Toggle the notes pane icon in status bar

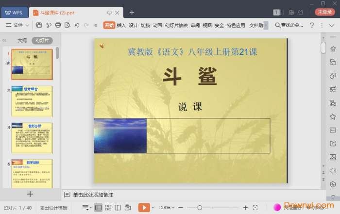[86, 208]
